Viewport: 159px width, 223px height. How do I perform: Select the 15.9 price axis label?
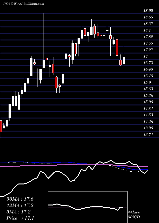point(147,82)
